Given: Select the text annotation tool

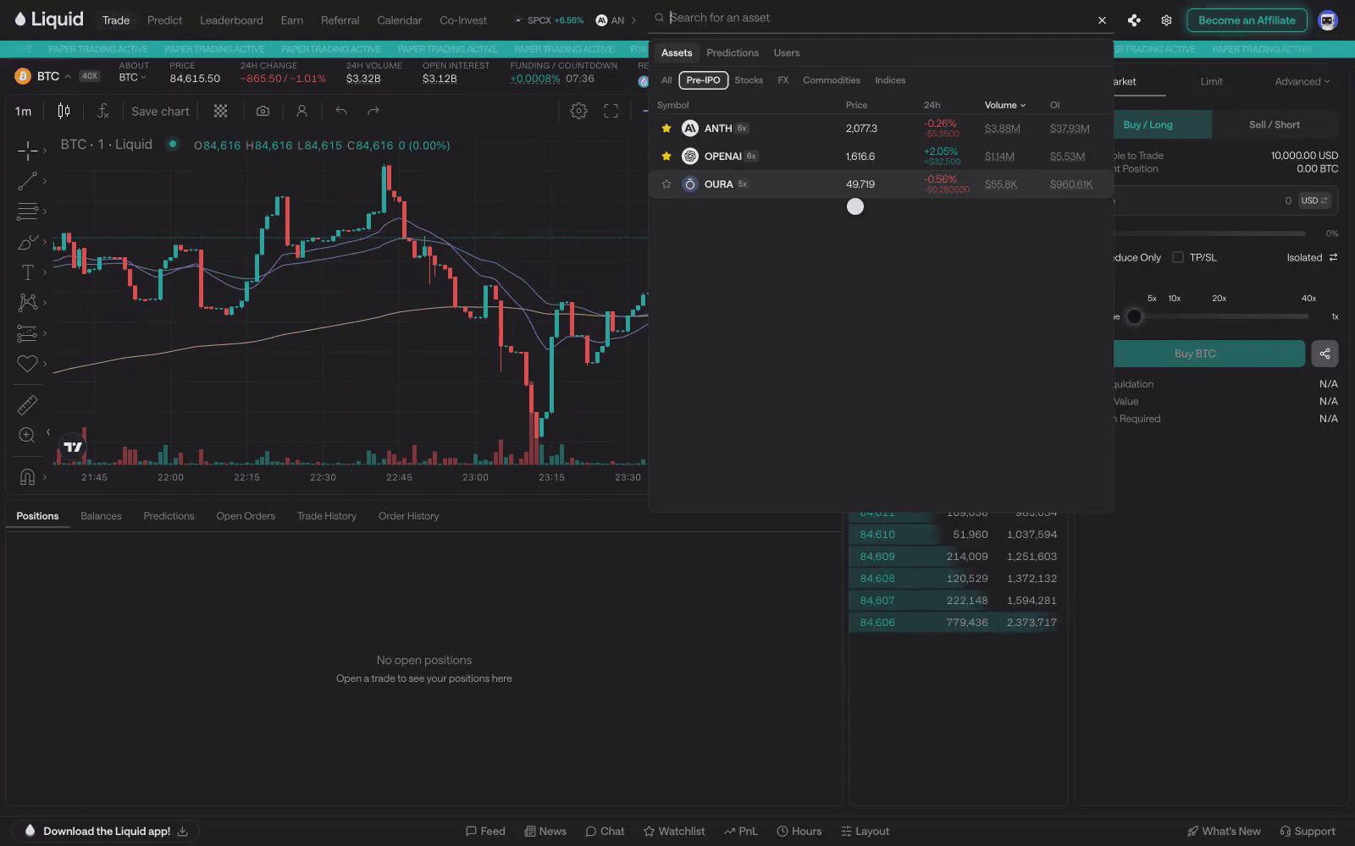Looking at the screenshot, I should tap(27, 272).
